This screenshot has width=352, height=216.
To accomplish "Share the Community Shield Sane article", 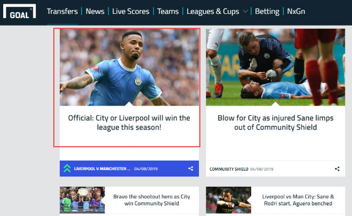I will coord(337,169).
